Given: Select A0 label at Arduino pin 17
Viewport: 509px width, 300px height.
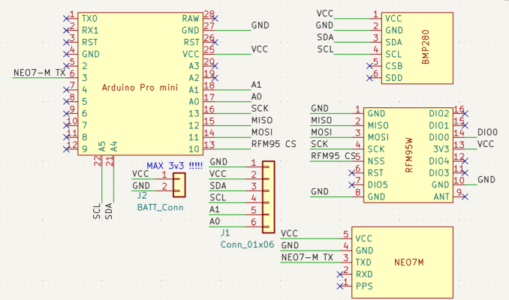Looking at the screenshot, I should (257, 97).
